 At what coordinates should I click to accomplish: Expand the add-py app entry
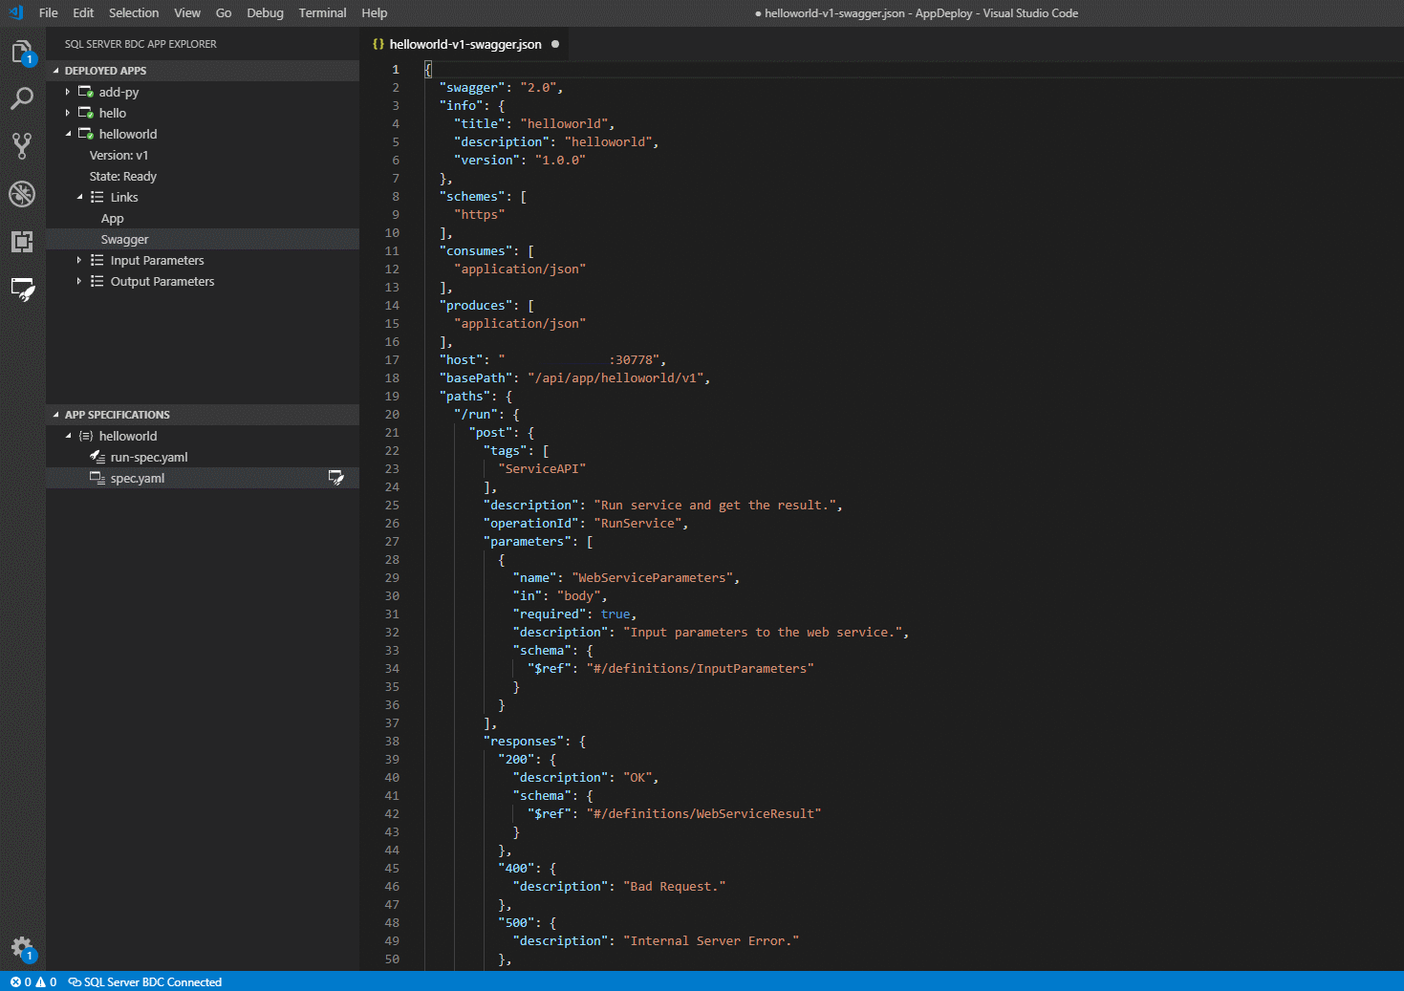click(67, 91)
